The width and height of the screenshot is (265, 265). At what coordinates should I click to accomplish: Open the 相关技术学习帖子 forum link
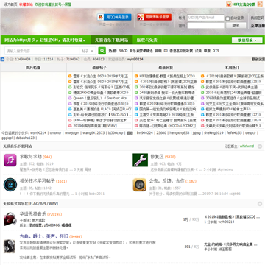pos(38,181)
